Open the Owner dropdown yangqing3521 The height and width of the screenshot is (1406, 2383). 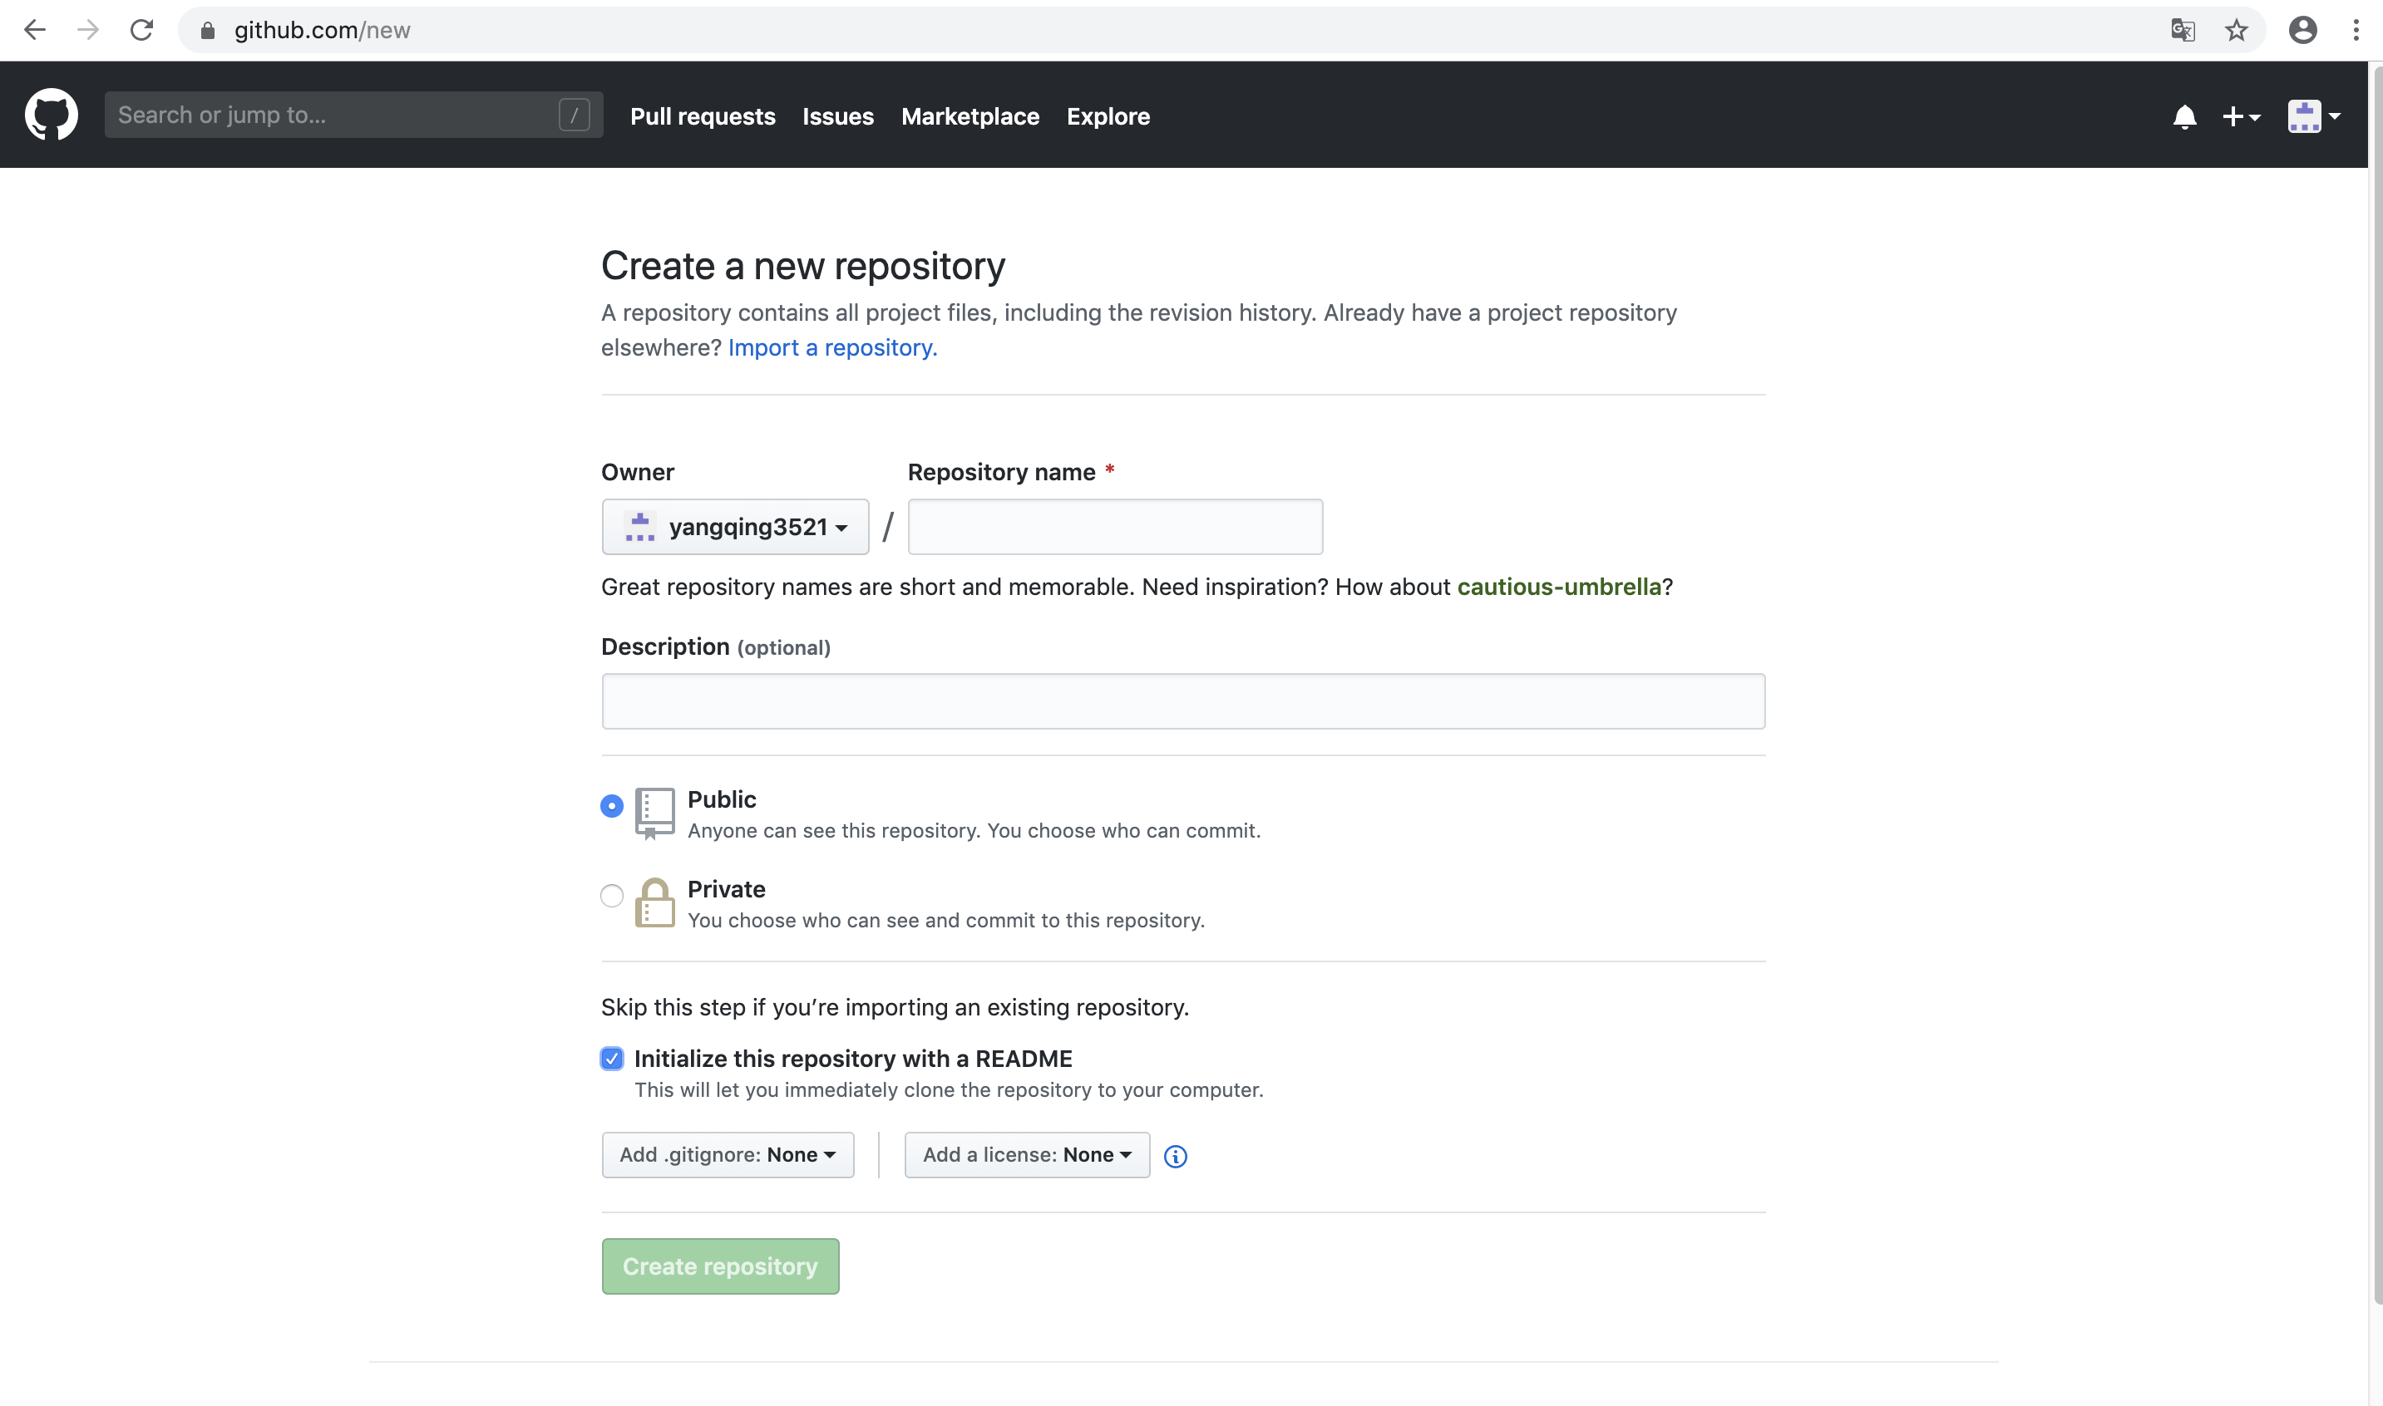point(735,527)
